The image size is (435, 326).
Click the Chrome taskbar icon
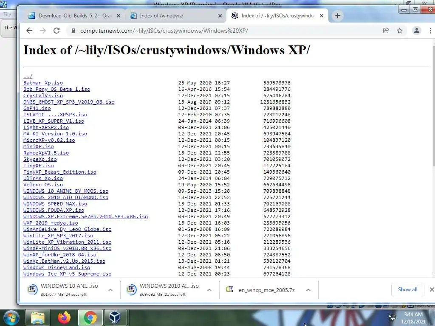90,318
